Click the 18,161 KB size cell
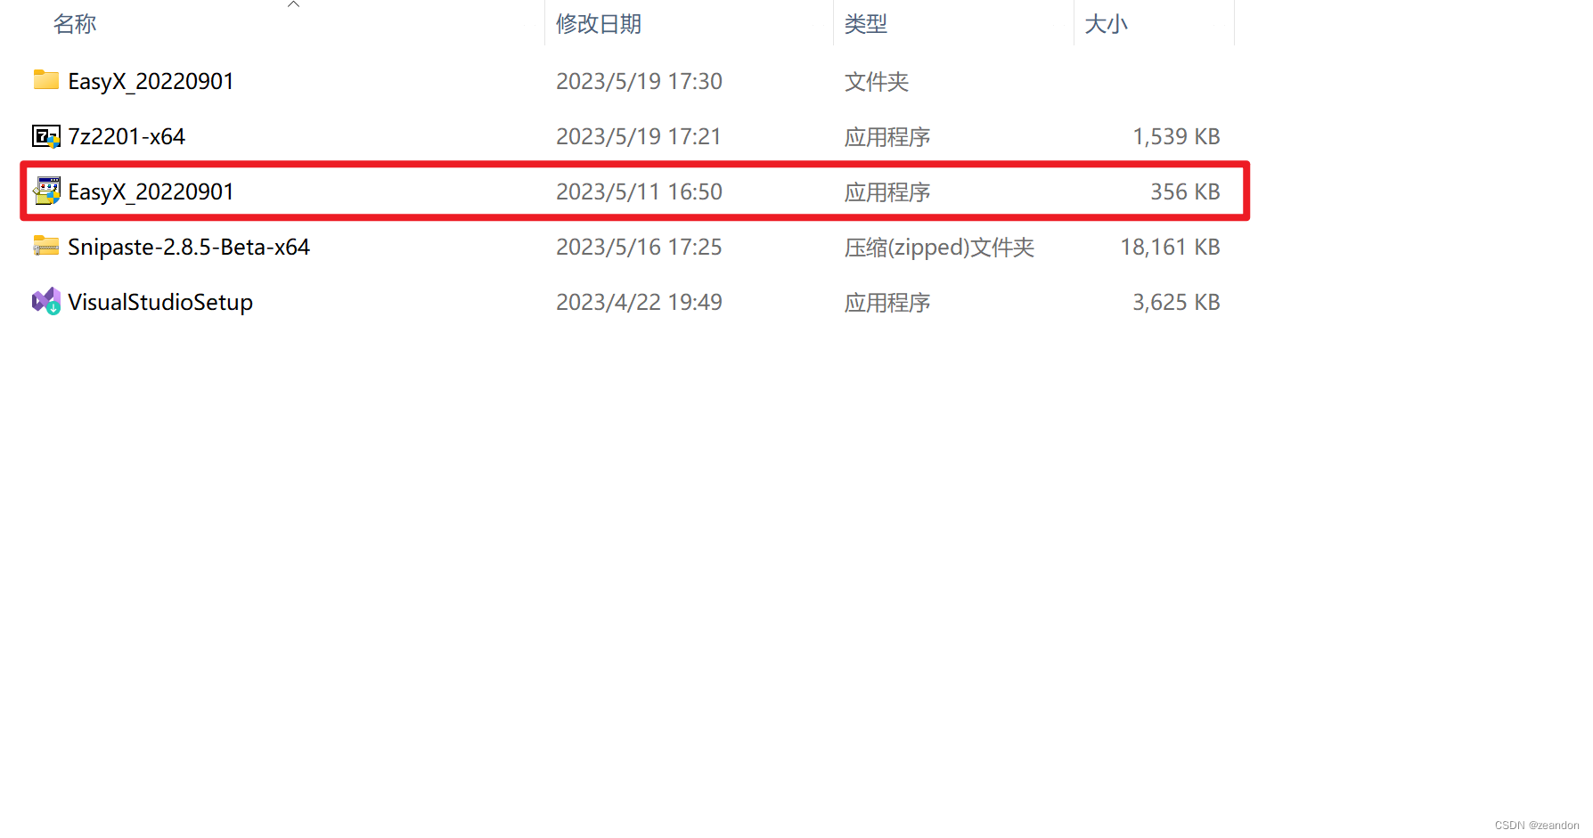The width and height of the screenshot is (1593, 838). pyautogui.click(x=1170, y=247)
